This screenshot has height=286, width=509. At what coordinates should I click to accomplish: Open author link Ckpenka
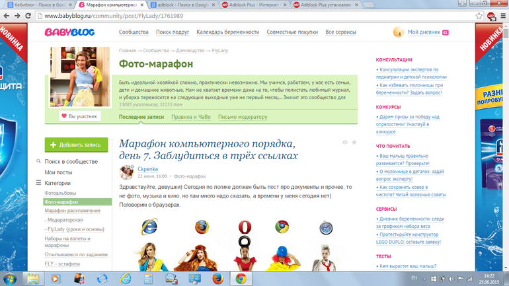[147, 169]
